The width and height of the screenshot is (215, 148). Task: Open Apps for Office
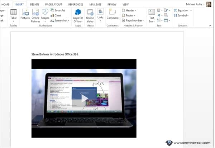78,16
